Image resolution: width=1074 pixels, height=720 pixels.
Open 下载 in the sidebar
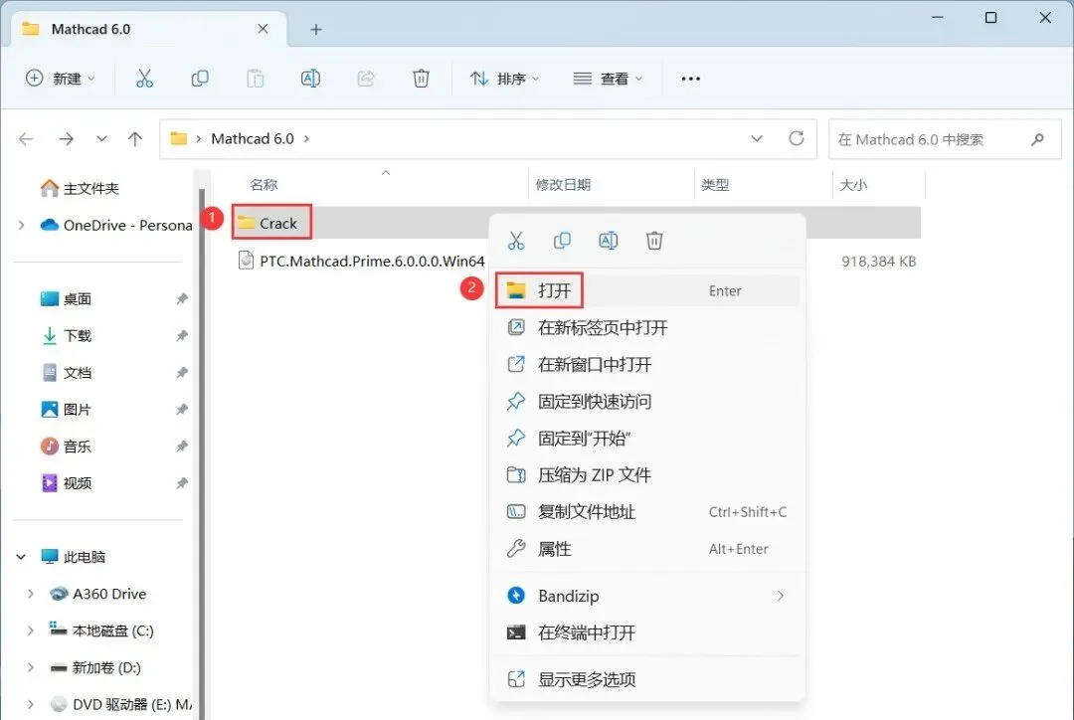pyautogui.click(x=68, y=336)
